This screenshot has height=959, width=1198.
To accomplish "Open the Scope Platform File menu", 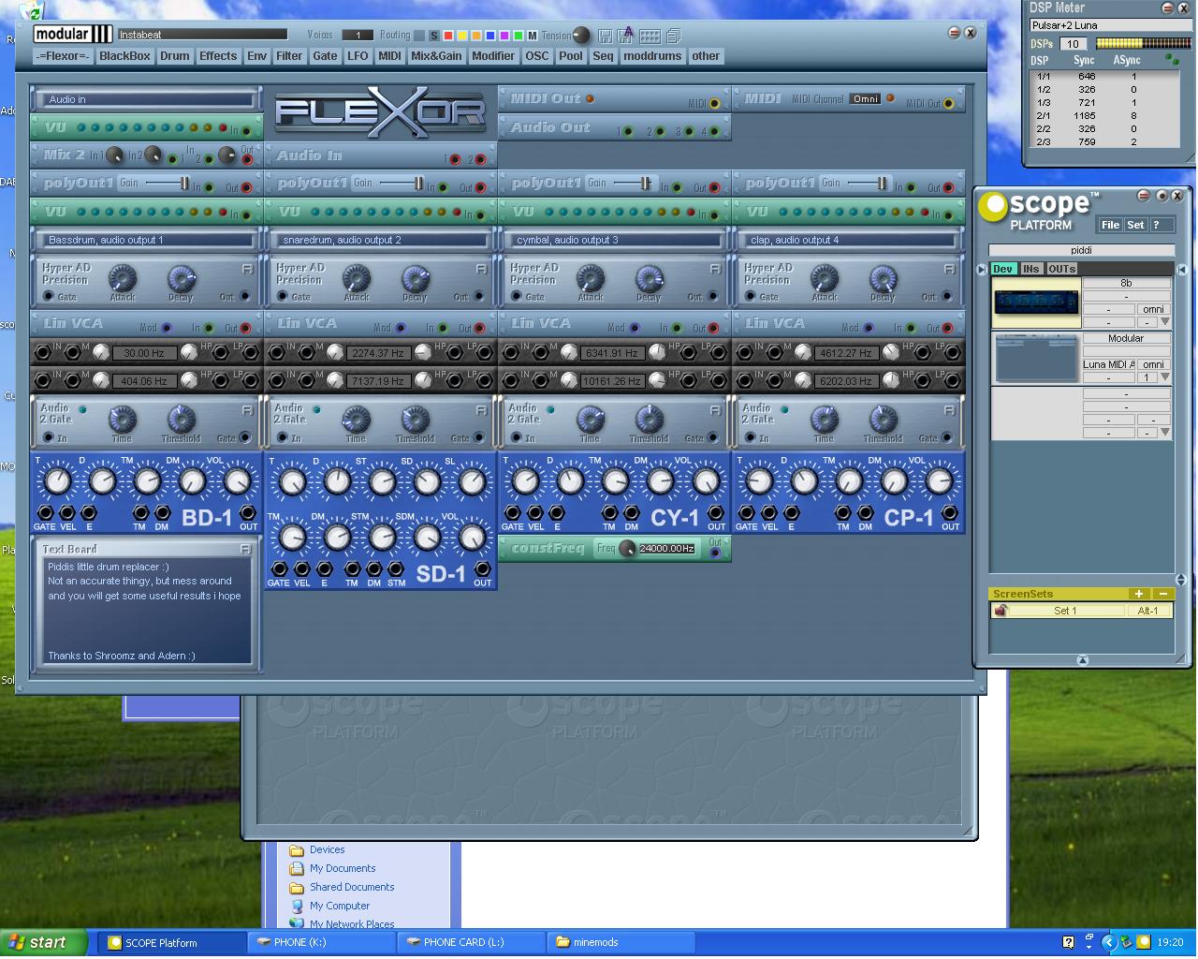I will click(x=1110, y=225).
